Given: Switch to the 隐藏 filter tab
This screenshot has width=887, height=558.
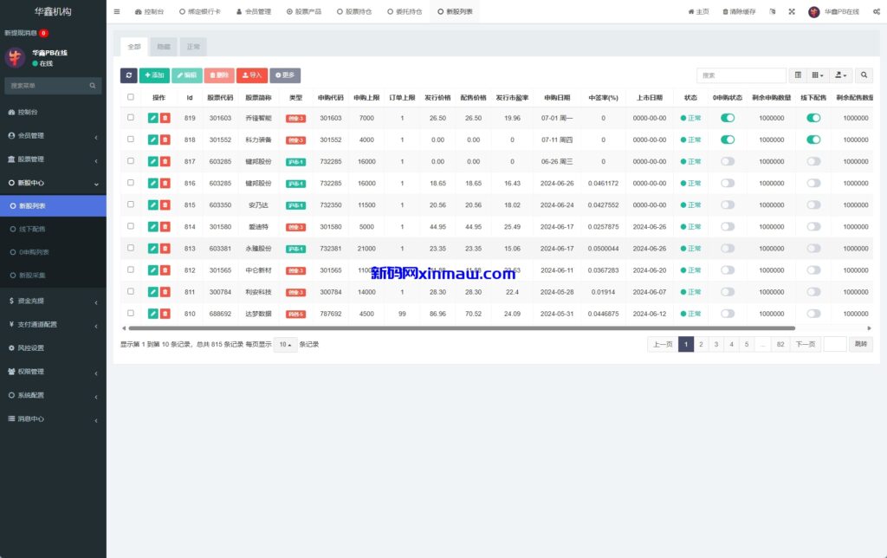Looking at the screenshot, I should 164,47.
